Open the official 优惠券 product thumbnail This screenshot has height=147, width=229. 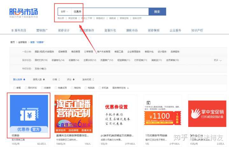point(29,114)
